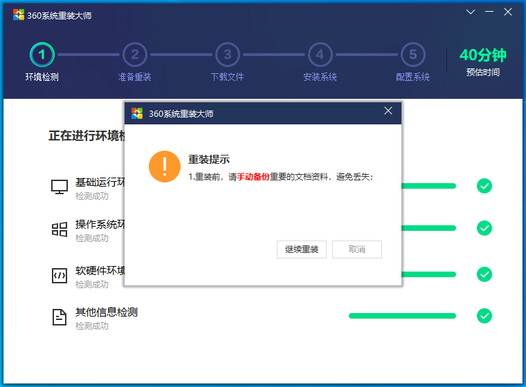Click the 其他信息检测 progress bar
526x387 pixels.
[x=402, y=316]
